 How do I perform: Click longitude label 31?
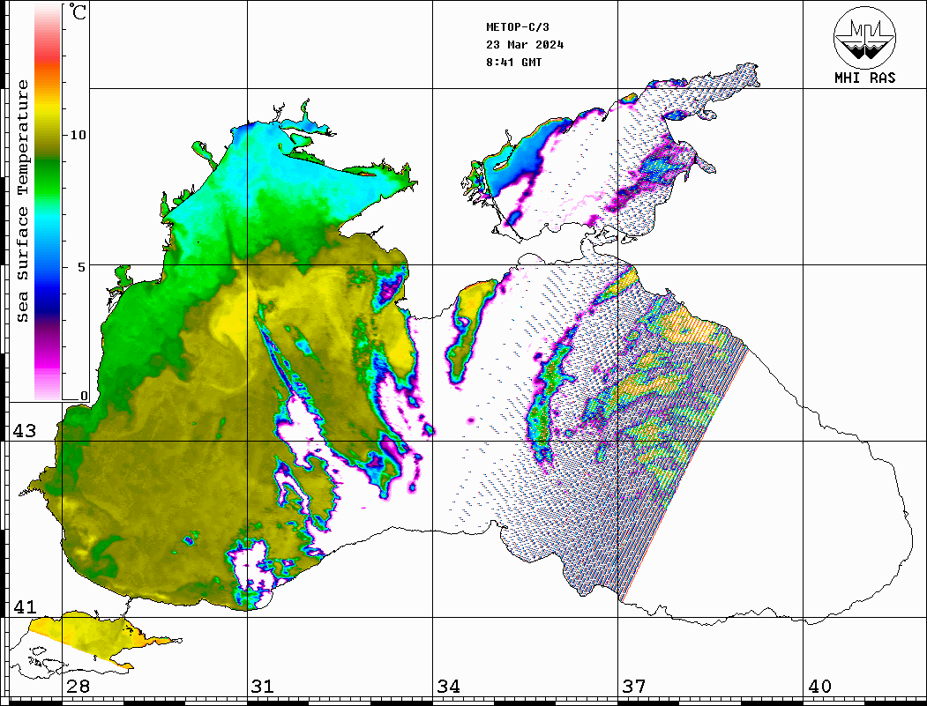(263, 687)
